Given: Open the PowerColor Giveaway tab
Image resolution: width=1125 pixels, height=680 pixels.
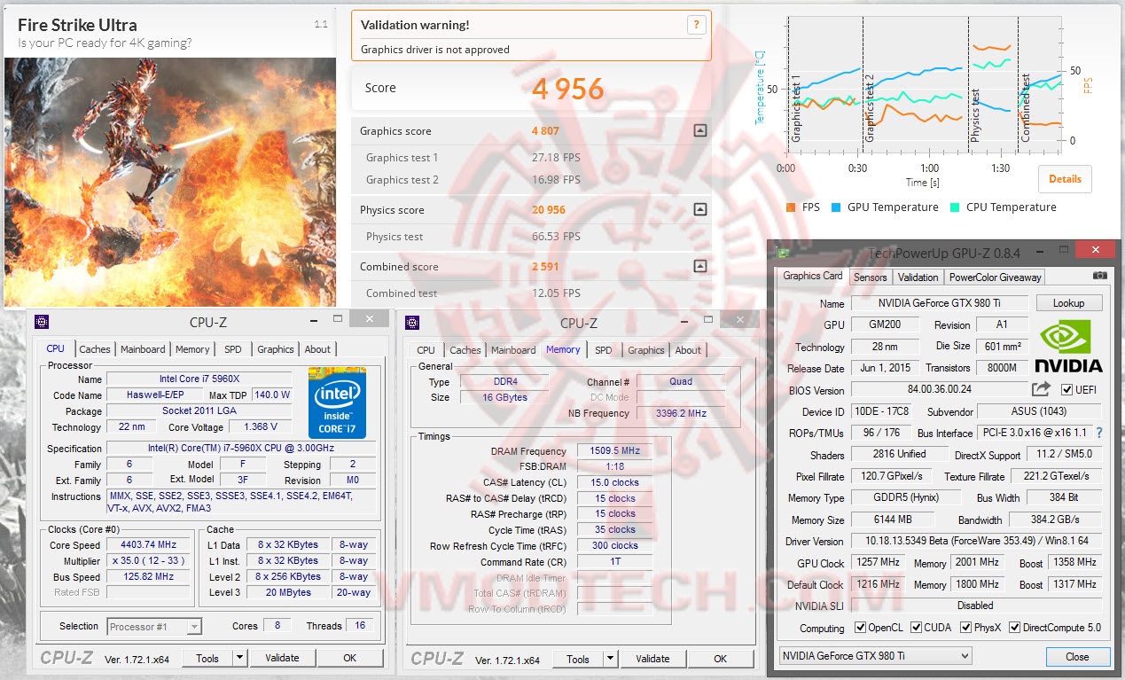Looking at the screenshot, I should click(x=995, y=277).
